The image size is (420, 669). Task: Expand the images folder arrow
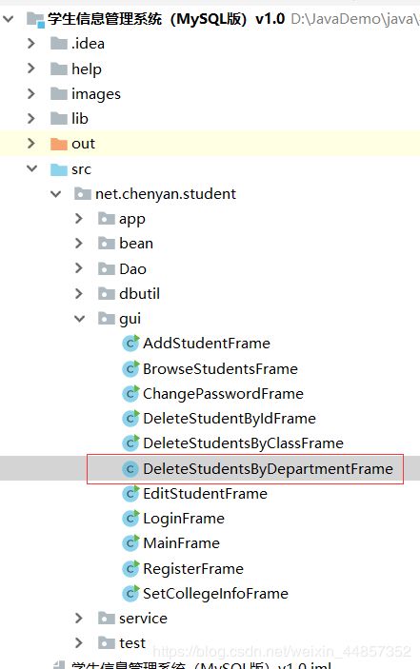click(31, 93)
